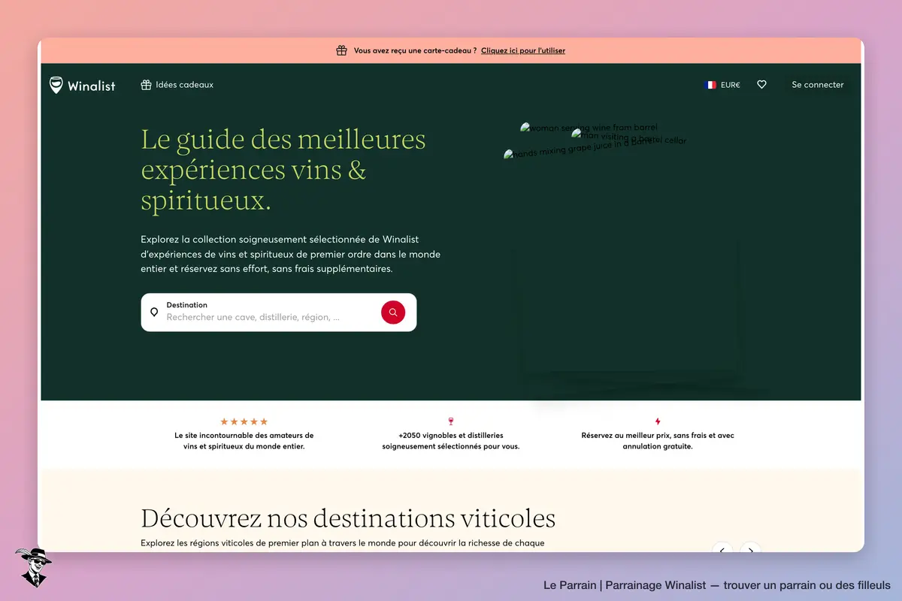The height and width of the screenshot is (601, 902).
Task: Click the five-star rating icons
Action: point(244,421)
